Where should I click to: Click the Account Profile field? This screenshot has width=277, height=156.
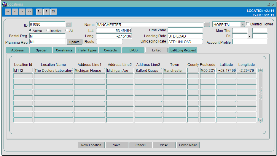[x=250, y=42]
